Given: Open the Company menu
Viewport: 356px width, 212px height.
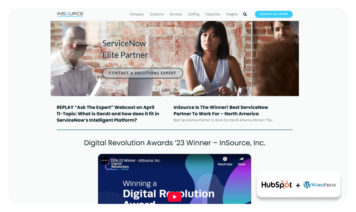Looking at the screenshot, I should tap(137, 14).
